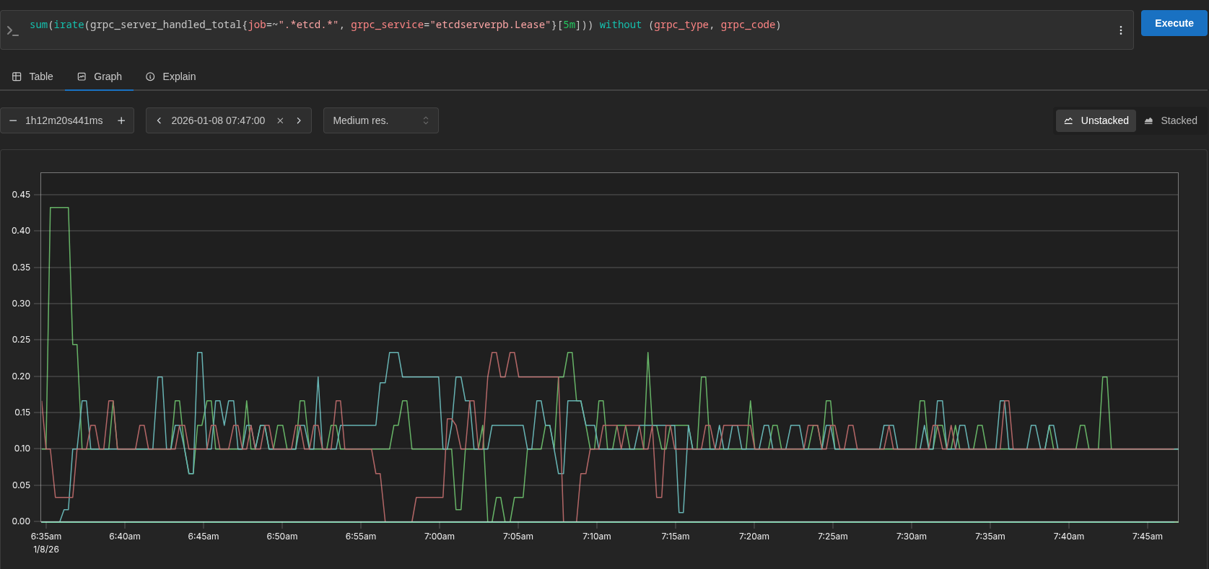Decrease the time range with minus icon
This screenshot has width=1209, height=569.
pos(13,120)
